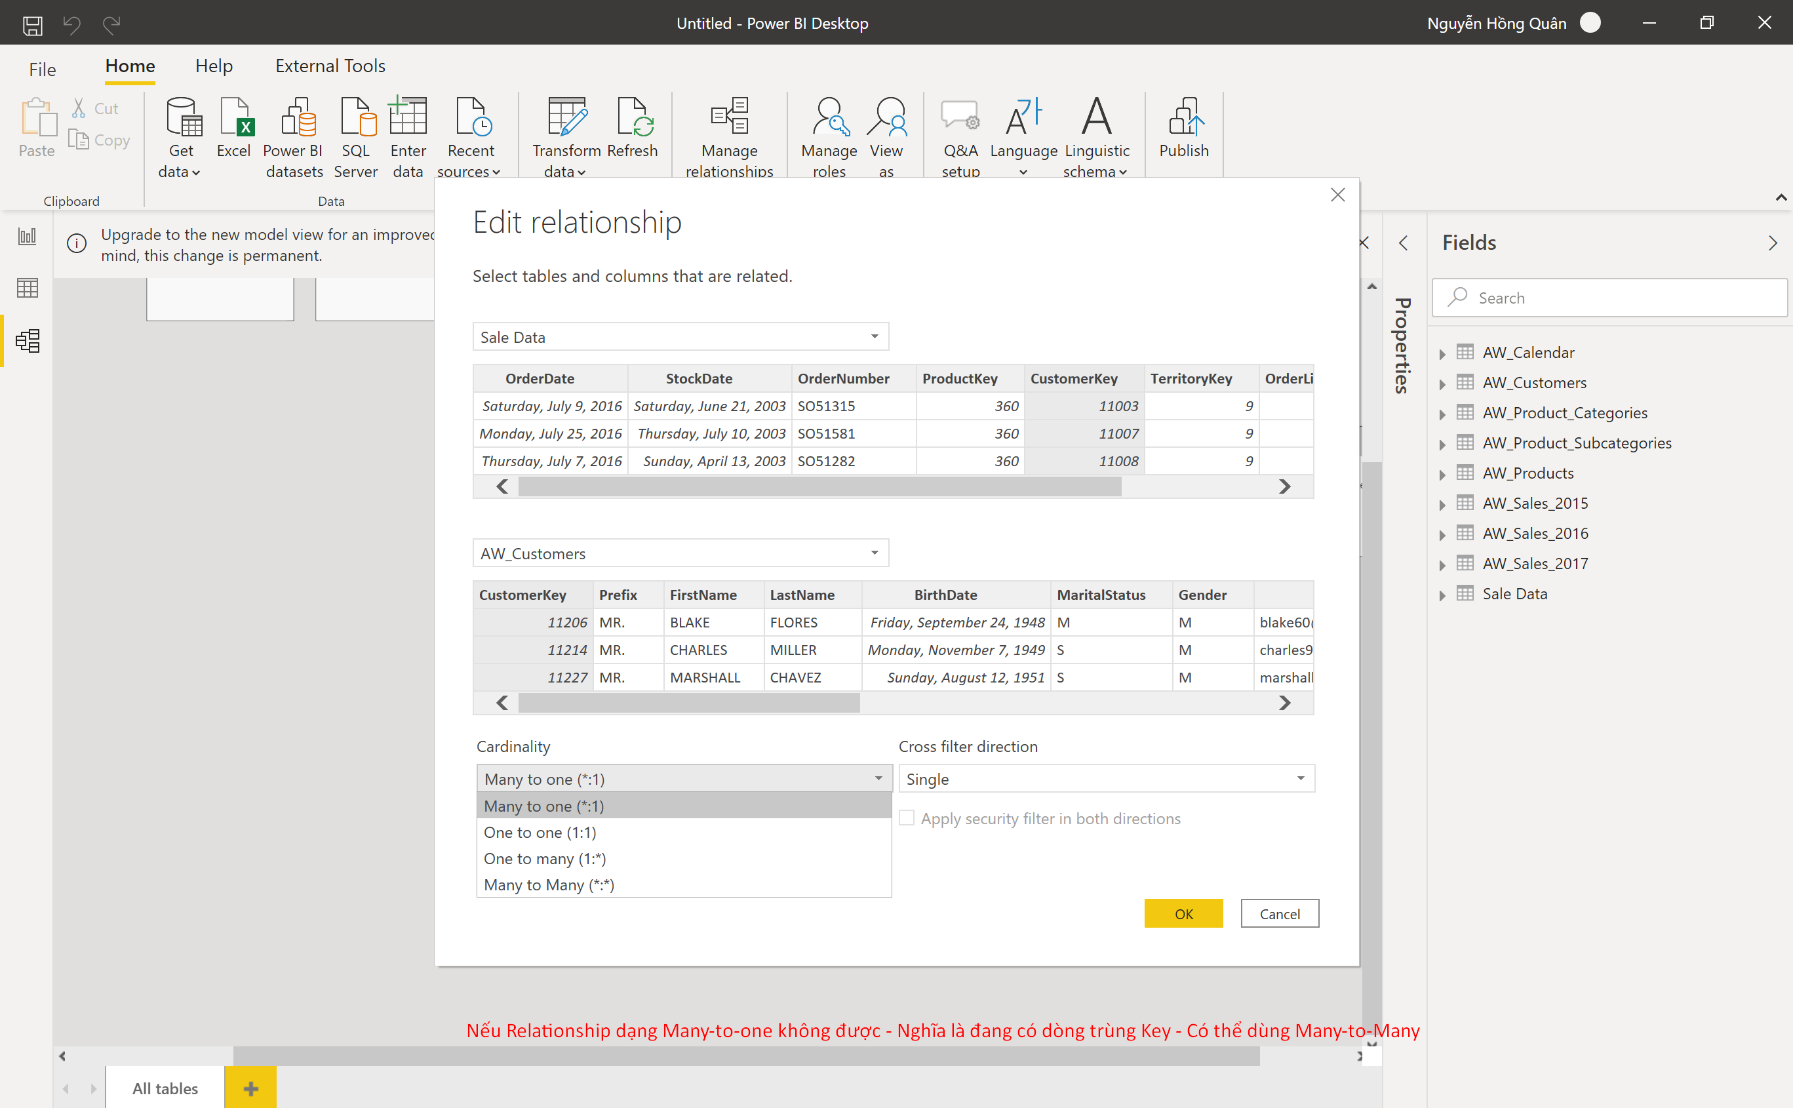
Task: Add a new layout tab with plus
Action: pos(250,1088)
